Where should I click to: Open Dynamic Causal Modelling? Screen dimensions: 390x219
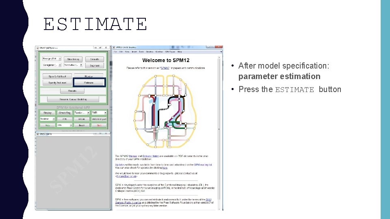tap(73, 99)
